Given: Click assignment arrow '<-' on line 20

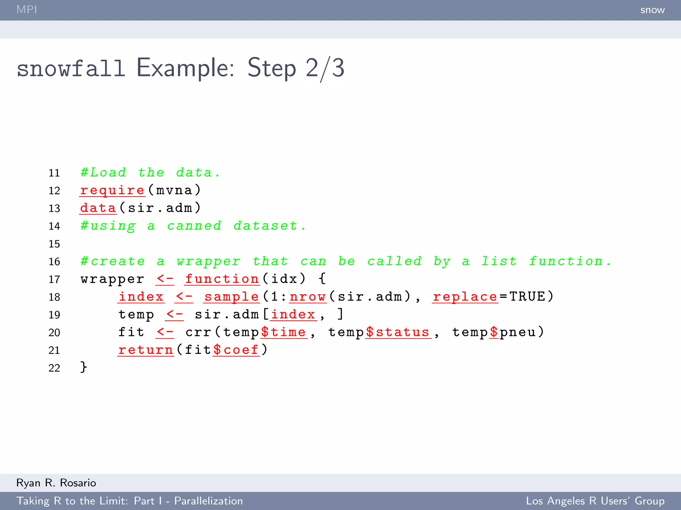Looking at the screenshot, I should click(x=165, y=332).
